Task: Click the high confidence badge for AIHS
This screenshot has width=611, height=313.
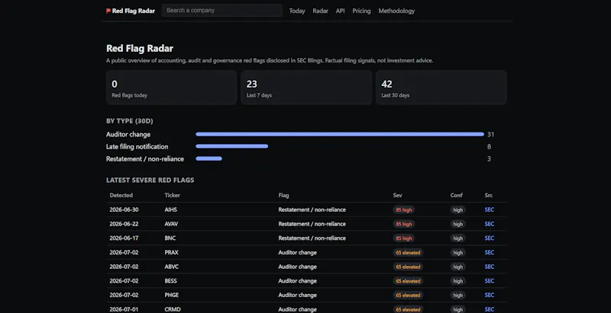Action: 457,210
